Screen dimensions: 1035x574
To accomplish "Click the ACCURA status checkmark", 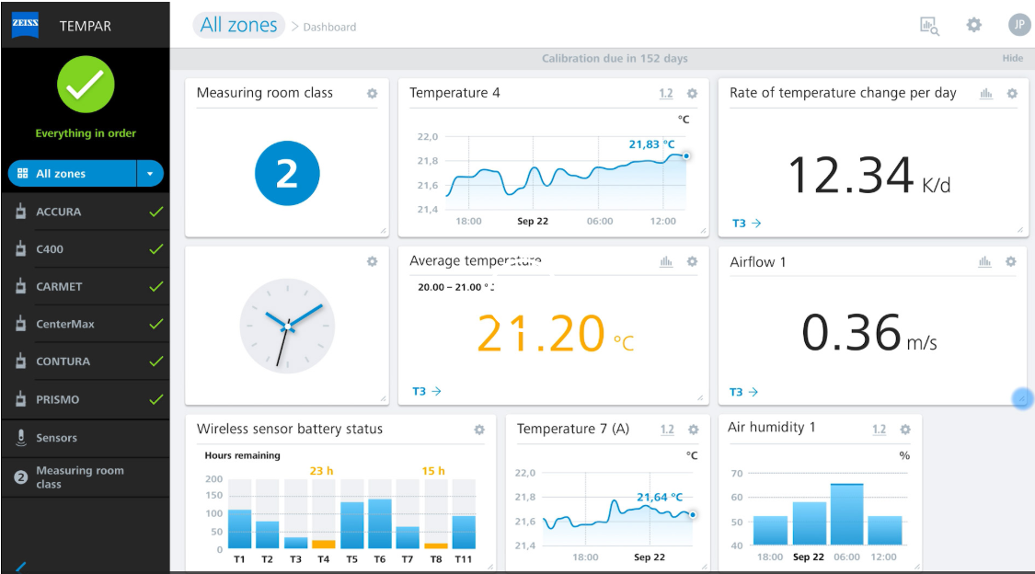I will [x=155, y=212].
